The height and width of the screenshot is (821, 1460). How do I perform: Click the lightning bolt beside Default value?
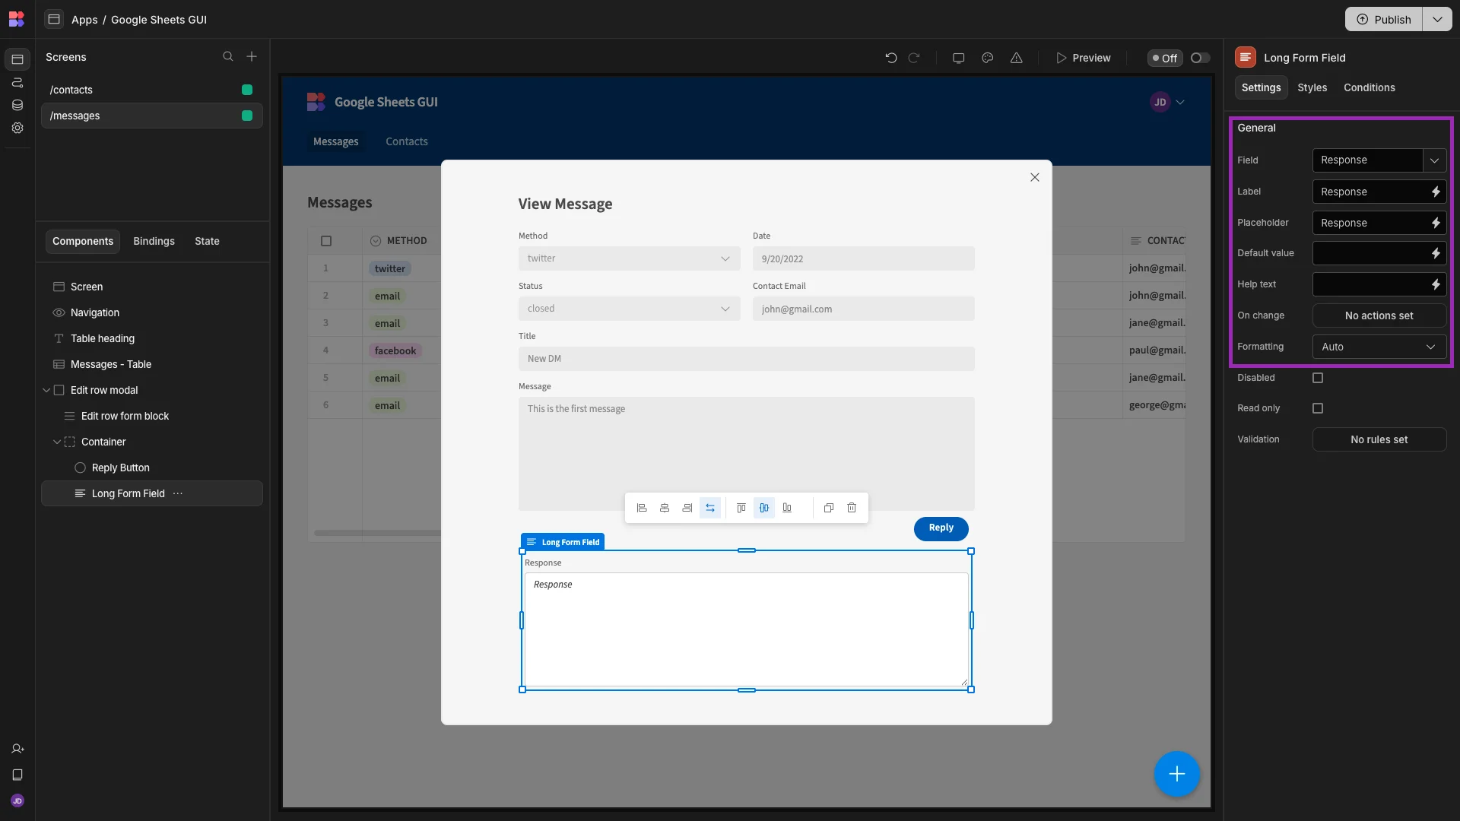pyautogui.click(x=1436, y=253)
